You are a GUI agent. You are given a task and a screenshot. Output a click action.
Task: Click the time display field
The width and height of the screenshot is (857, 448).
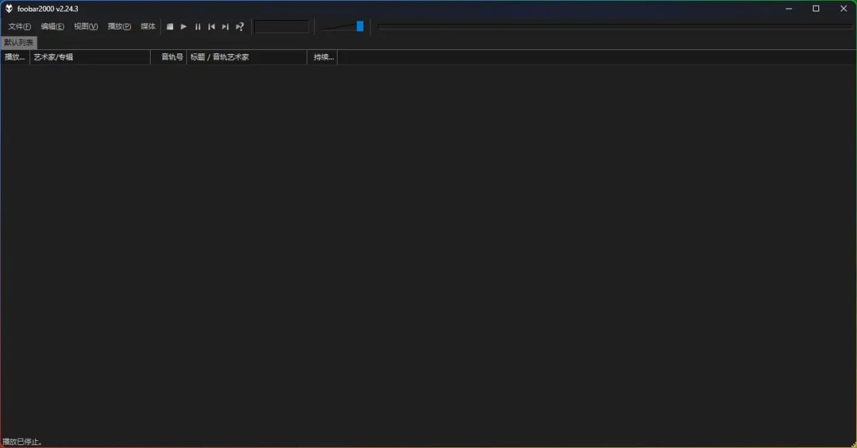pos(281,26)
